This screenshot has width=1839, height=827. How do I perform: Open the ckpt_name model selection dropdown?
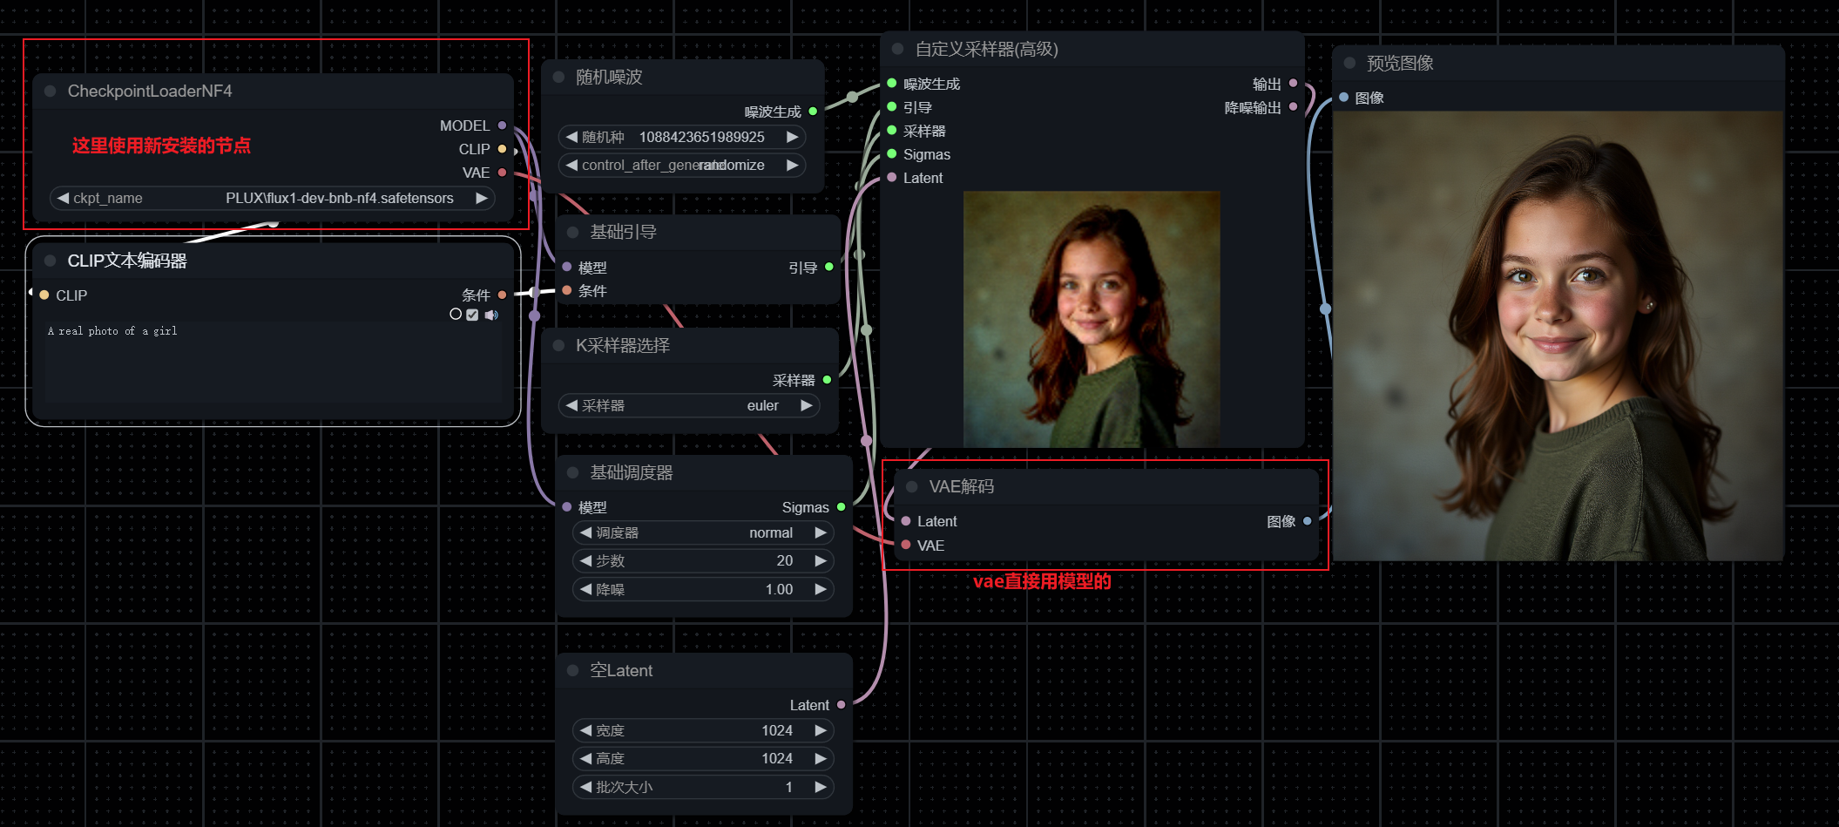[272, 199]
